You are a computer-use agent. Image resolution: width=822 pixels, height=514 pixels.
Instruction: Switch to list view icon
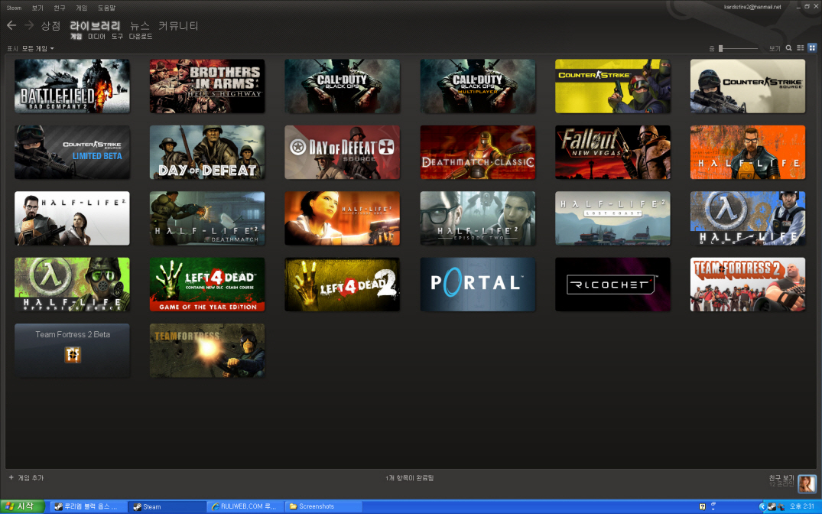coord(801,47)
